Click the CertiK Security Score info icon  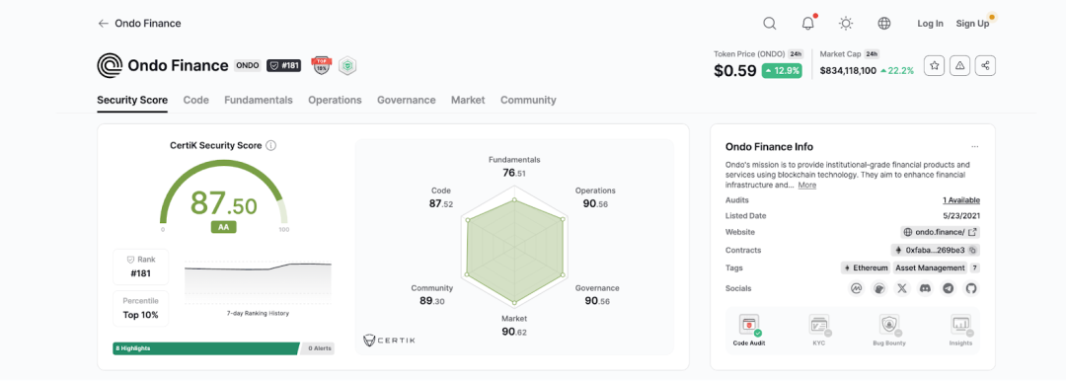pyautogui.click(x=270, y=146)
